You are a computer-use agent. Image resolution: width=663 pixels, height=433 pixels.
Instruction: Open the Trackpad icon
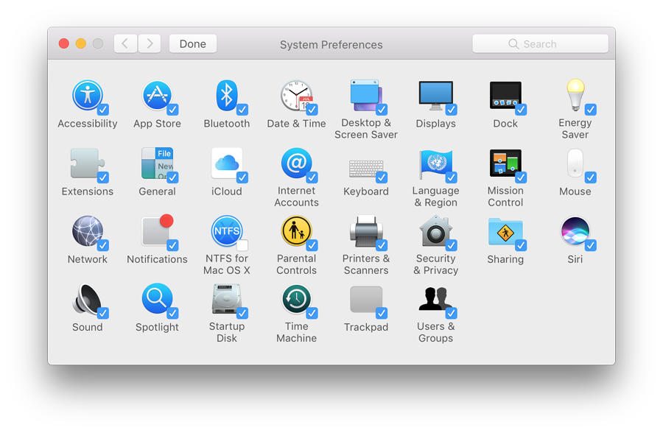pyautogui.click(x=366, y=300)
